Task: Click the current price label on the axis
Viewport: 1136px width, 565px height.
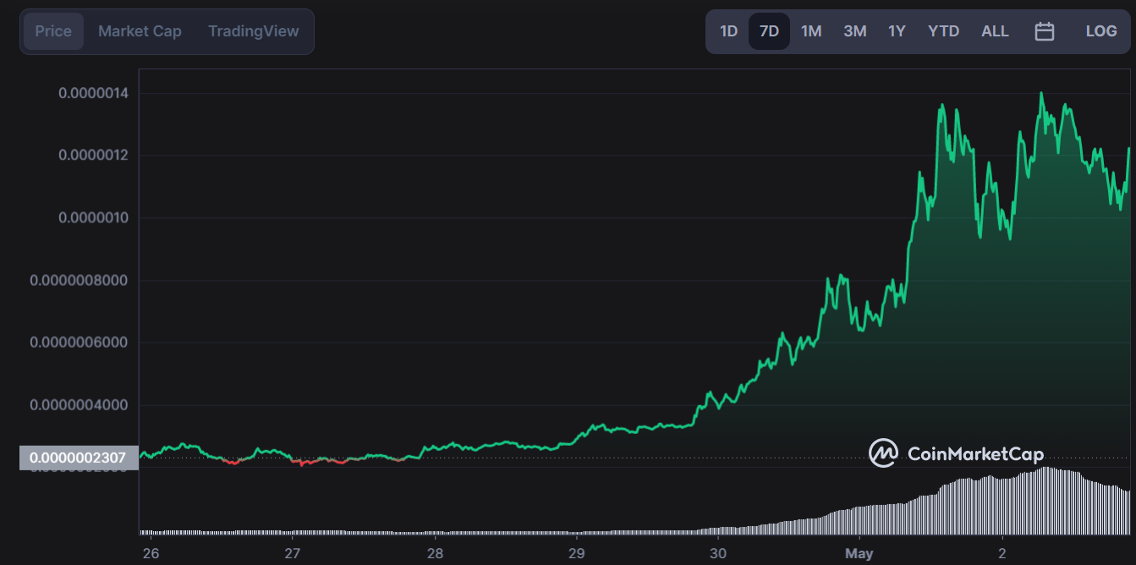Action: click(x=79, y=458)
